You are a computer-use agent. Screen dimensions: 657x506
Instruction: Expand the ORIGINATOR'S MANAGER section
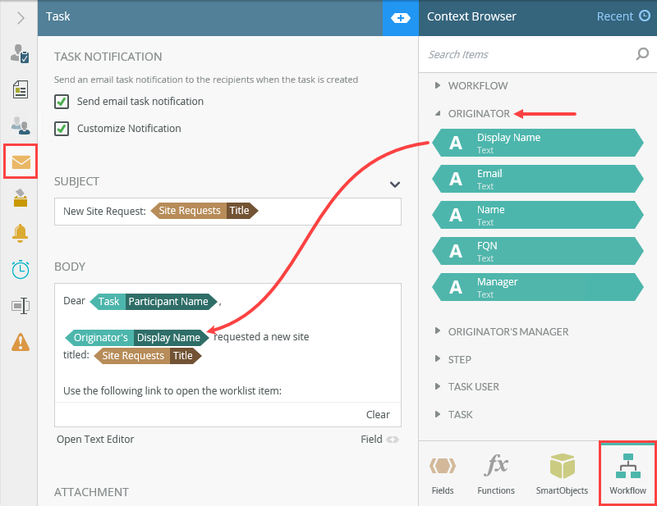click(437, 331)
